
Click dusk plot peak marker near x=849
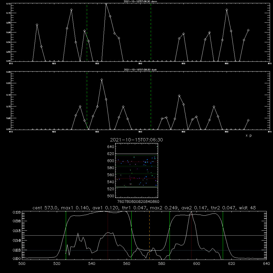[x=179, y=96]
